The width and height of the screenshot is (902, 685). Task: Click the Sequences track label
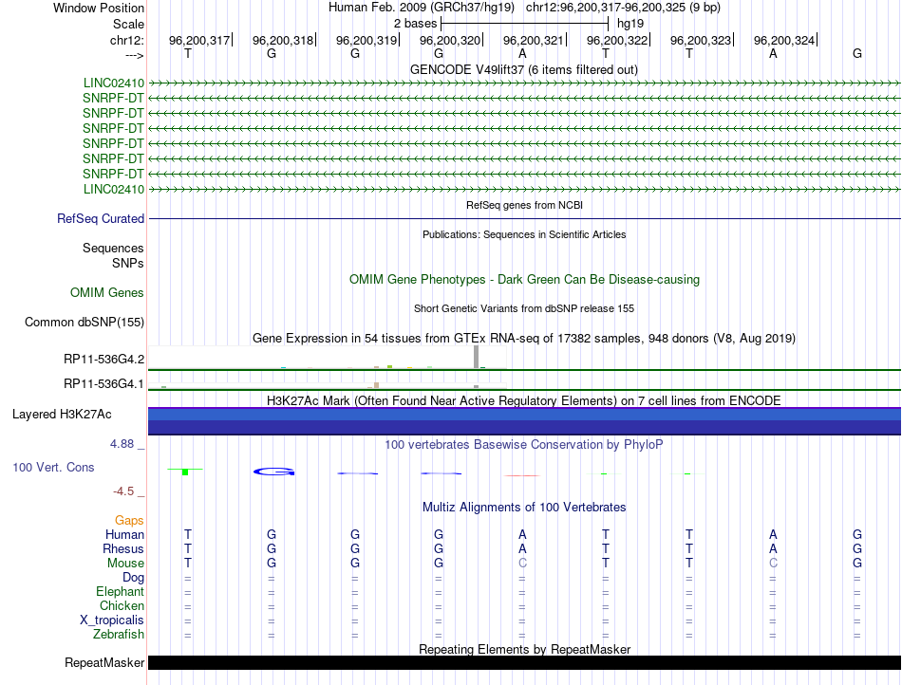coord(113,248)
